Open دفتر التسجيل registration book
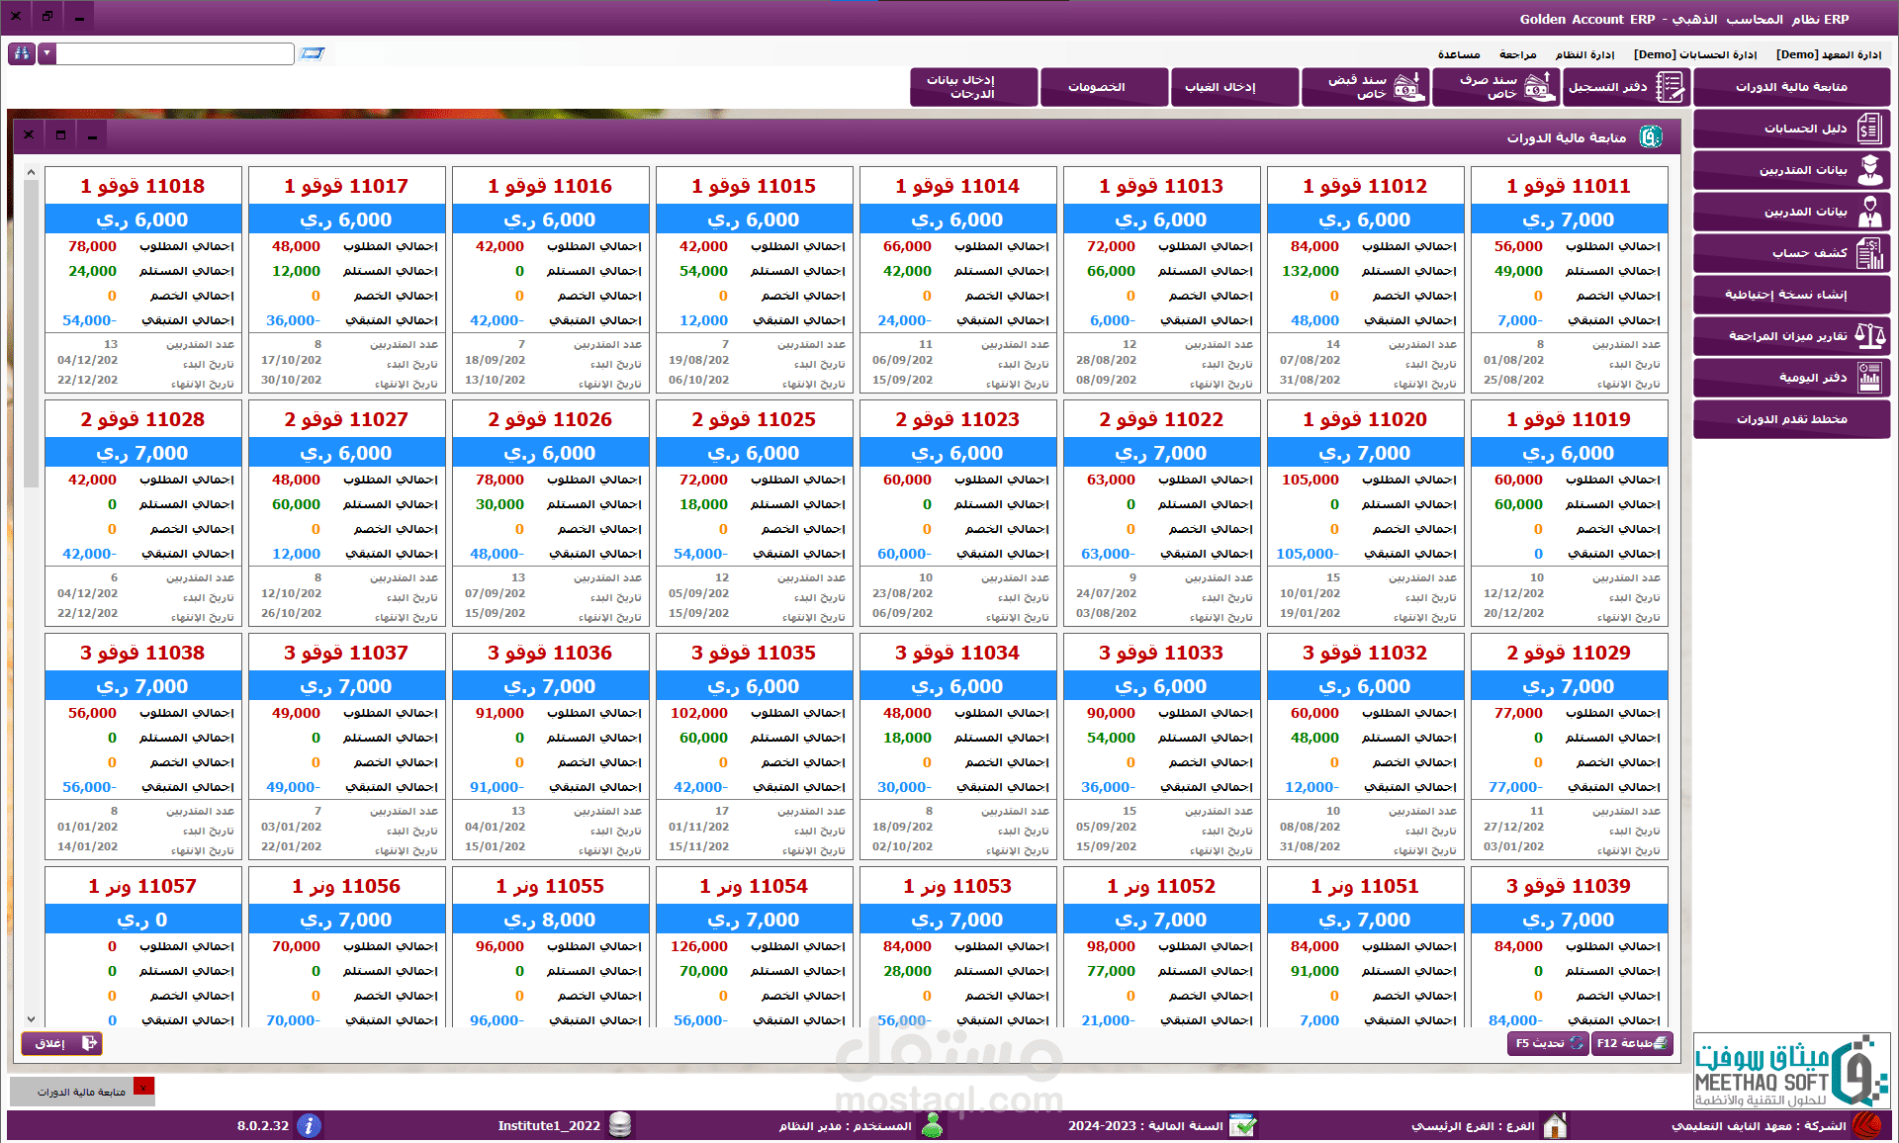Viewport: 1899px width, 1143px height. [x=1625, y=87]
